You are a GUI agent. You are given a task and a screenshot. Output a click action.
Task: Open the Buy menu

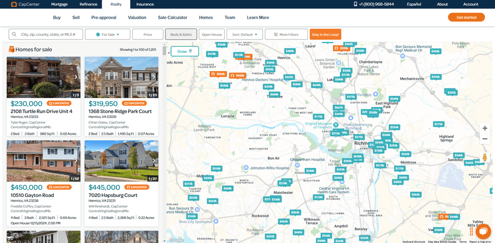57,18
